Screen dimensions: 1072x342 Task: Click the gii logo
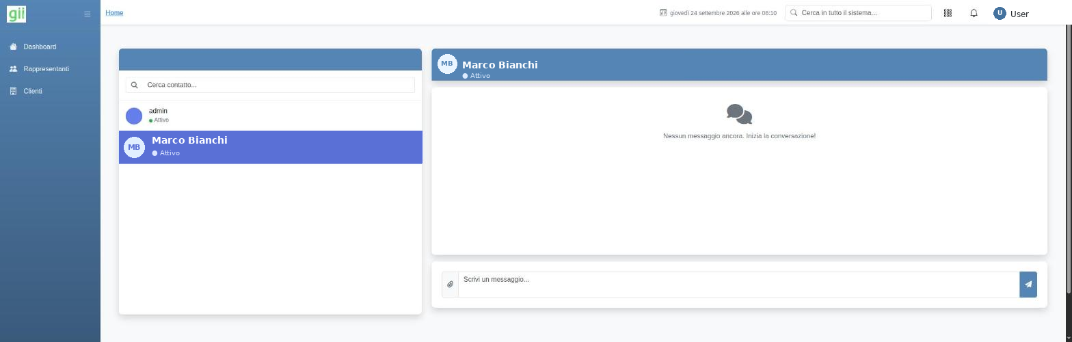coord(16,13)
